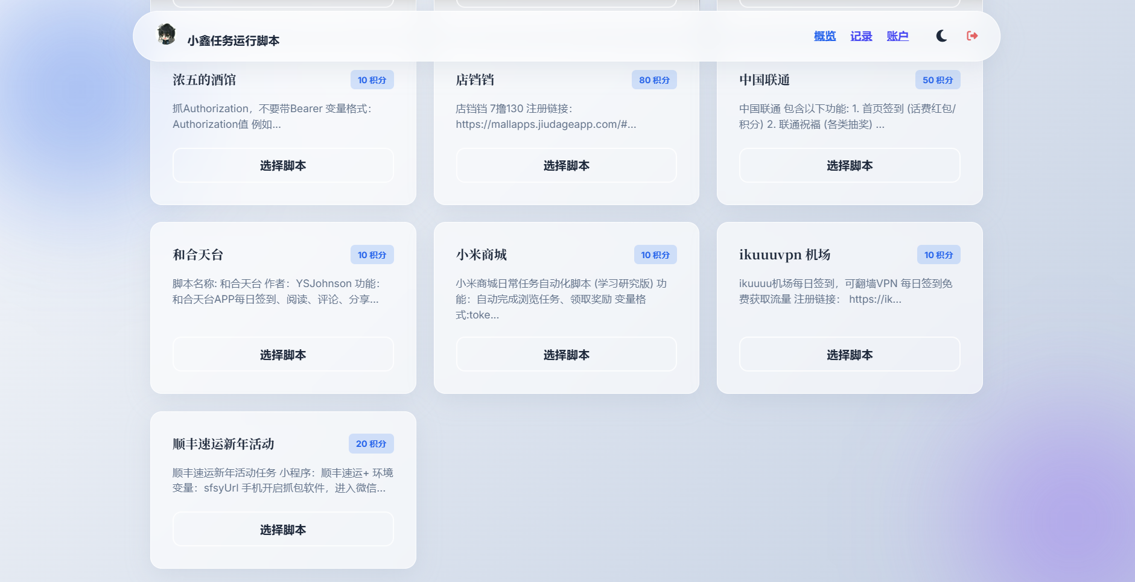Image resolution: width=1135 pixels, height=582 pixels.
Task: Click 选择脚本 on the 小米商城 card
Action: 565,354
